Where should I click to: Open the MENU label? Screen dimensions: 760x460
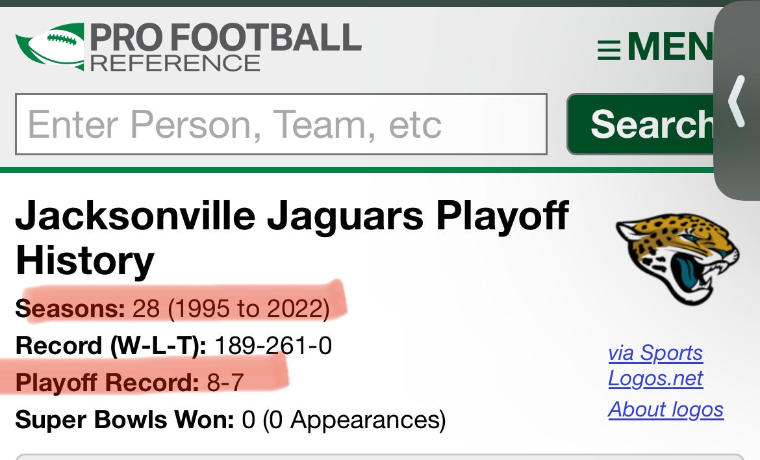click(x=669, y=48)
